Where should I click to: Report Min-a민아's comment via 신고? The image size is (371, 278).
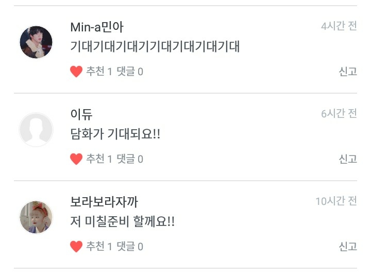(348, 72)
